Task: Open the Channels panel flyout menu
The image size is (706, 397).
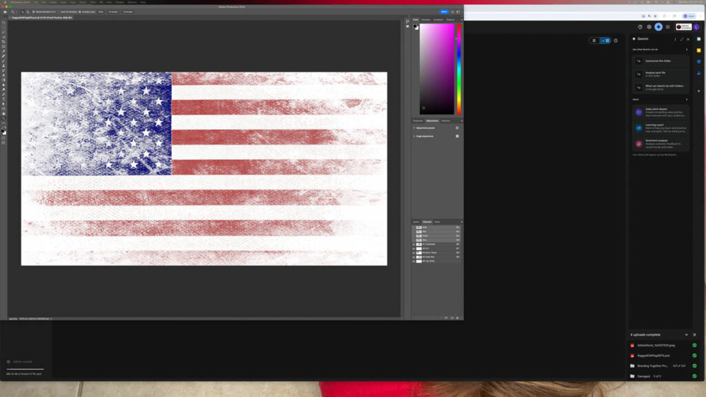Action: 461,222
